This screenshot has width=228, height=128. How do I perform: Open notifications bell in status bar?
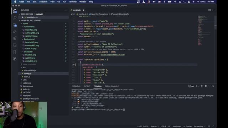tap(213, 127)
